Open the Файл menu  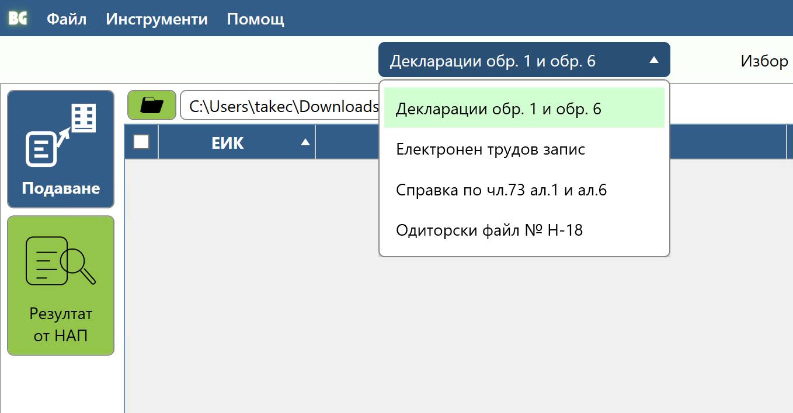66,19
